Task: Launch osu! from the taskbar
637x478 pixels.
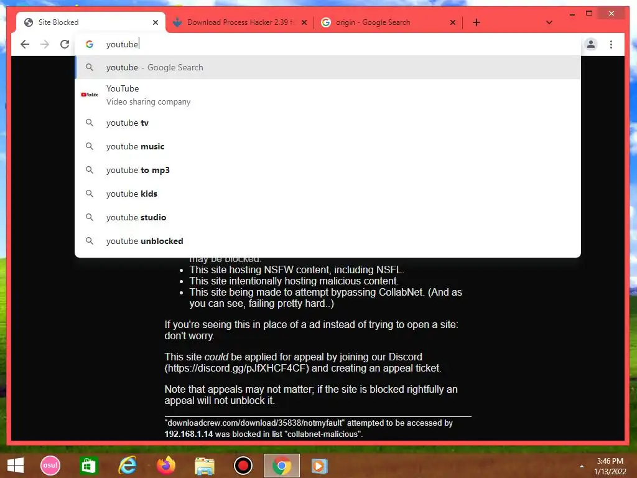Action: tap(50, 466)
